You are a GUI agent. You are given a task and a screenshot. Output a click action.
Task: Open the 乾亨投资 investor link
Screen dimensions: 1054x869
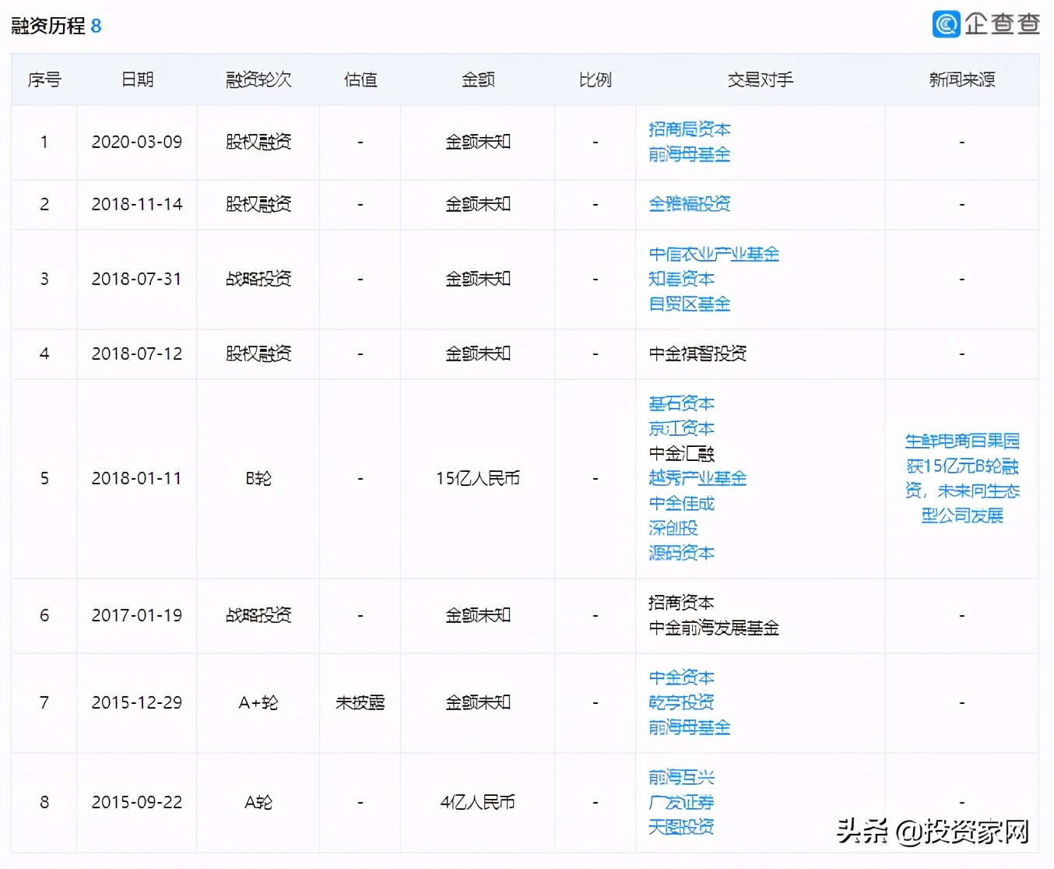(681, 702)
